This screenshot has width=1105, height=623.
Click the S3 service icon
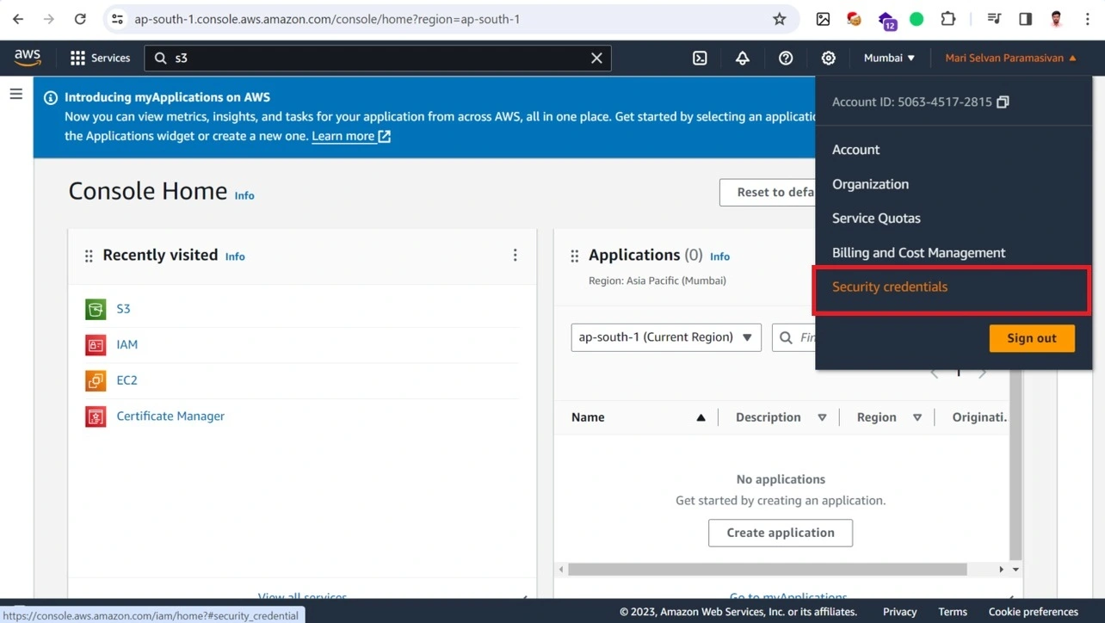(96, 309)
